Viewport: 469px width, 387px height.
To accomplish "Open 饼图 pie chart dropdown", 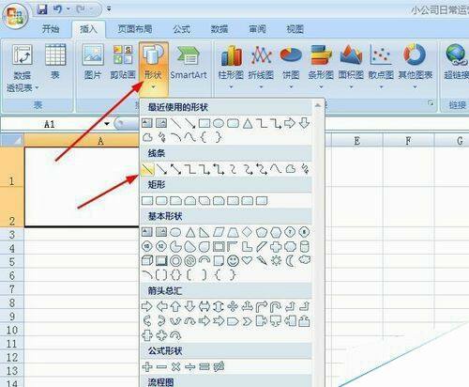I will [291, 67].
